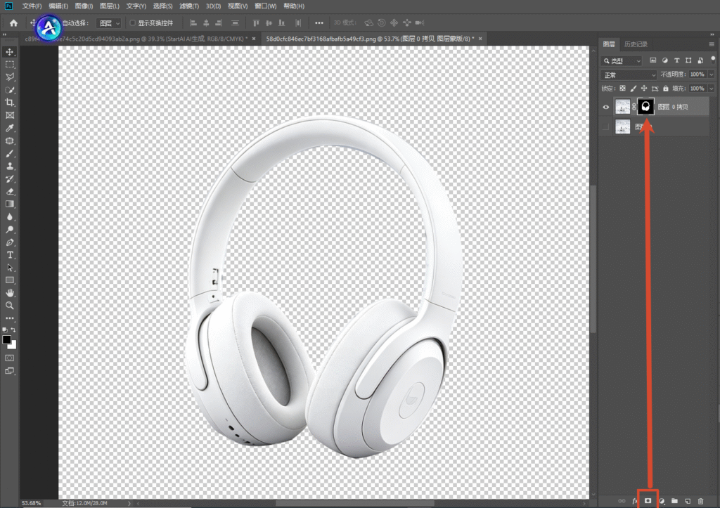This screenshot has width=720, height=508.
Task: Select the Frame tool
Action: (10, 115)
